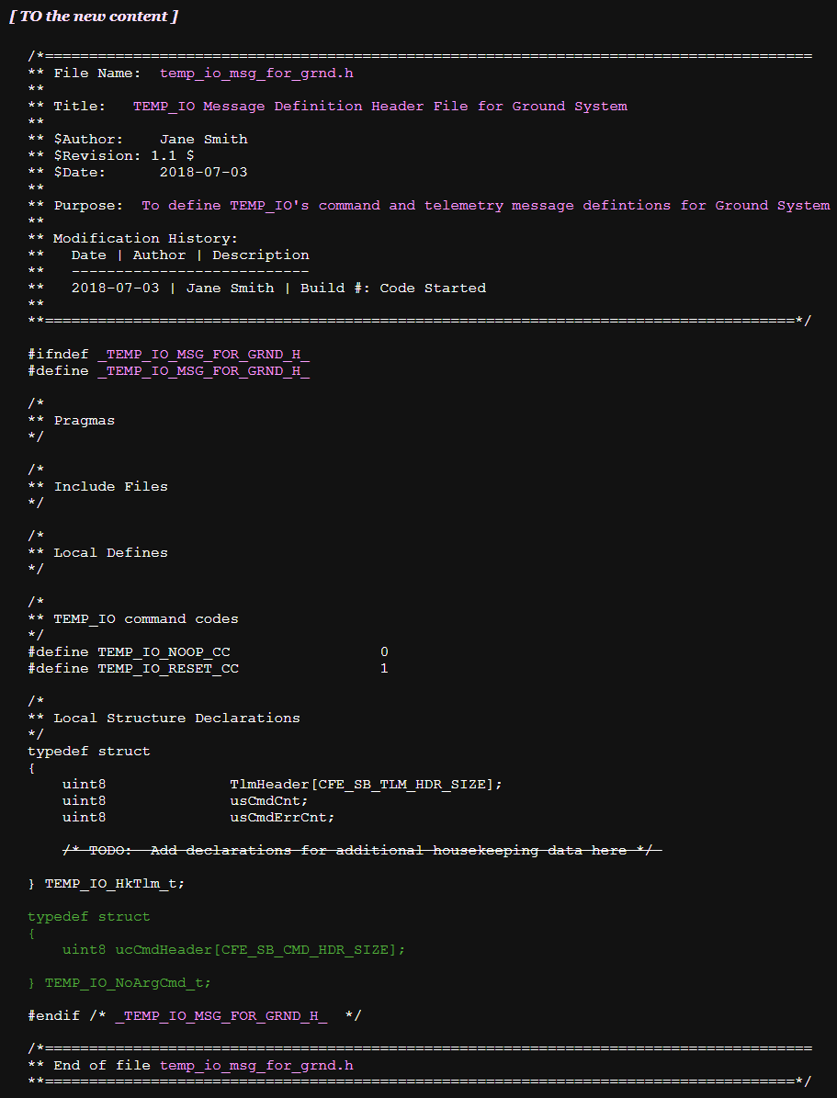Click the green ucCmdHeader added line
Image resolution: width=837 pixels, height=1098 pixels.
[233, 949]
